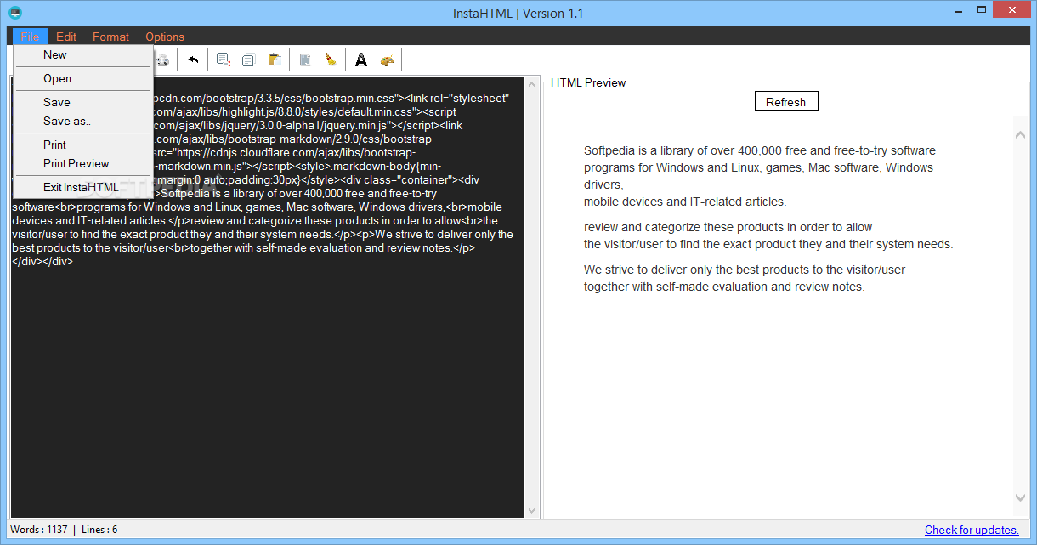
Task: Click the code editor scrollbar down arrow
Action: (532, 511)
